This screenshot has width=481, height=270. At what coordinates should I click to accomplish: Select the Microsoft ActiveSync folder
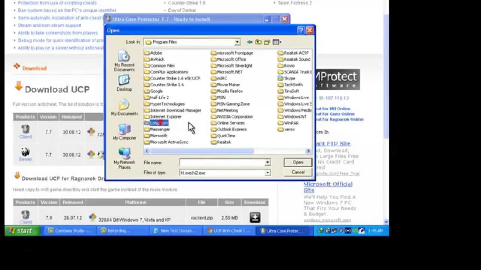[x=166, y=142]
